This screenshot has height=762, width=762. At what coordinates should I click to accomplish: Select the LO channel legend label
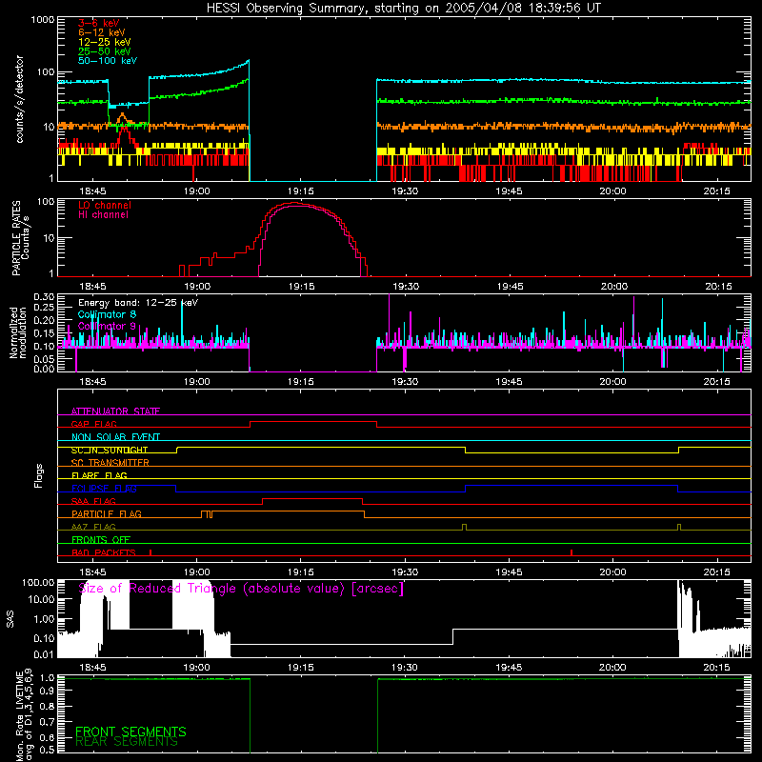point(105,205)
